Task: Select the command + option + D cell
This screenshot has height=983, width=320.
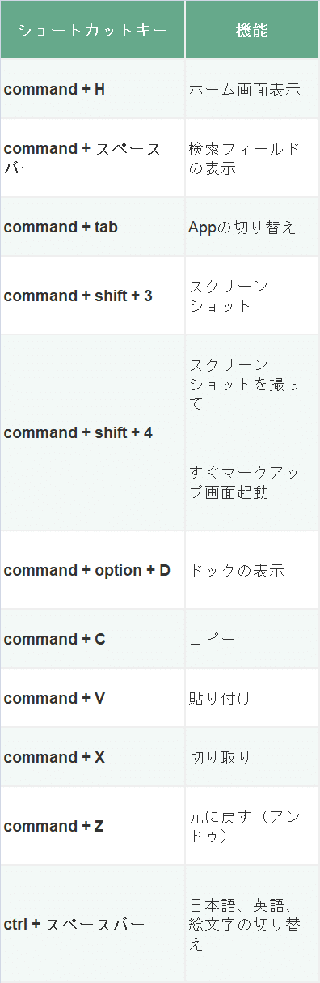Action: pos(92,570)
